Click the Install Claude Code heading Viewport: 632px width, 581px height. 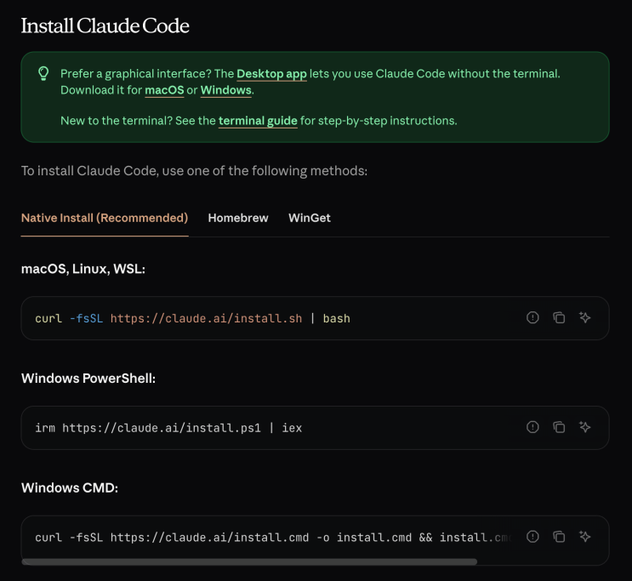105,26
